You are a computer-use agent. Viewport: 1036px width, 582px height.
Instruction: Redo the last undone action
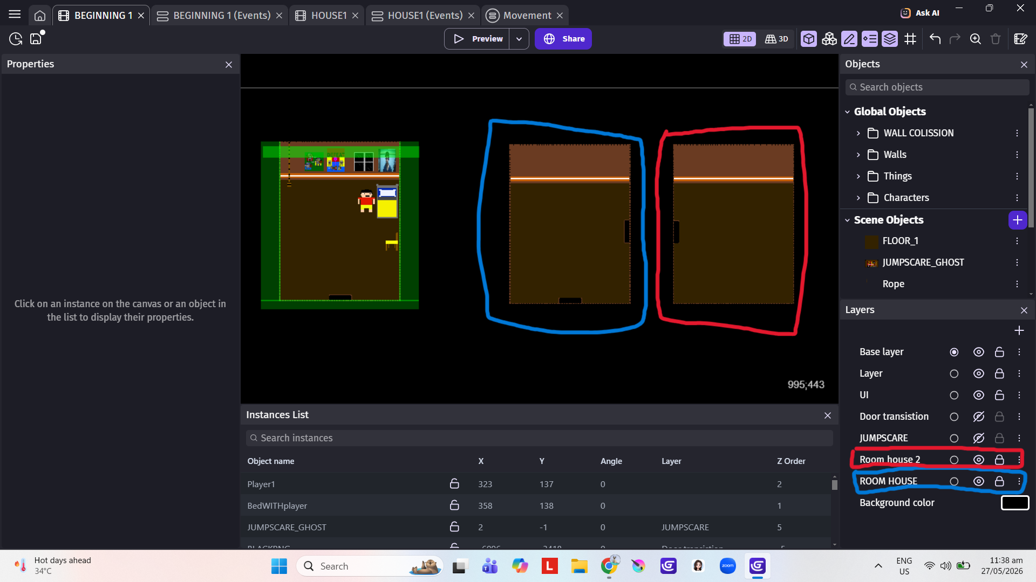(x=955, y=39)
